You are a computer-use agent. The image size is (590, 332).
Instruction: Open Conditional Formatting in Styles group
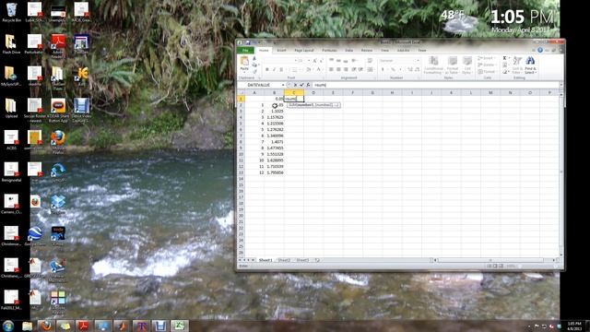433,65
